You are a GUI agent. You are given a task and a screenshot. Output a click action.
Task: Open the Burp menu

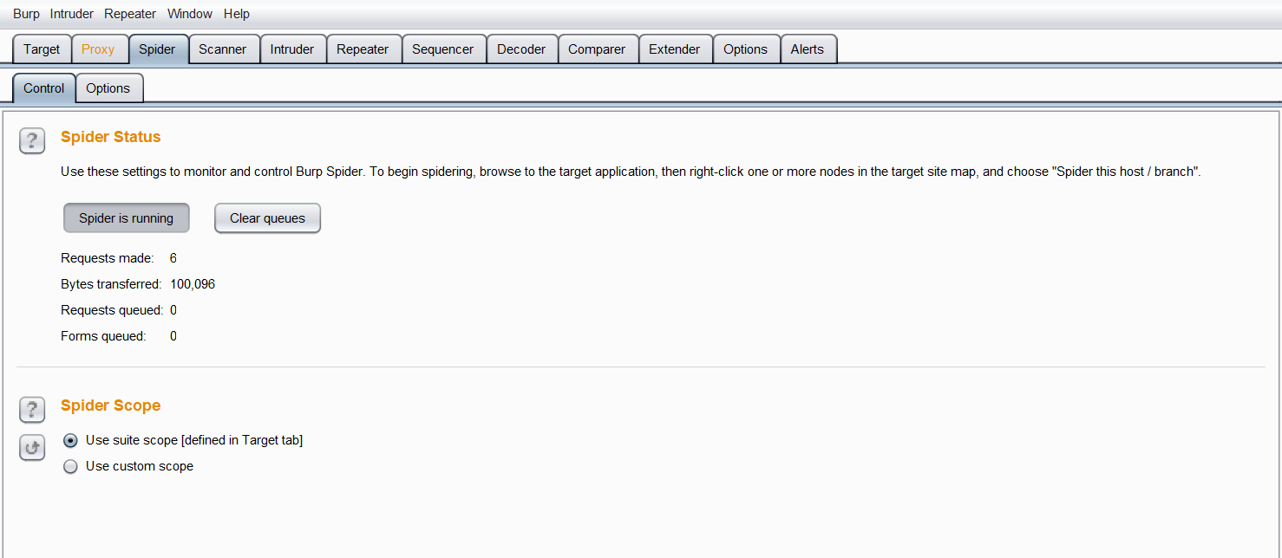click(x=26, y=14)
